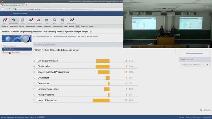The width and height of the screenshot is (212, 119).
Task: Click the Datenschutz footer link
Action: (207, 117)
